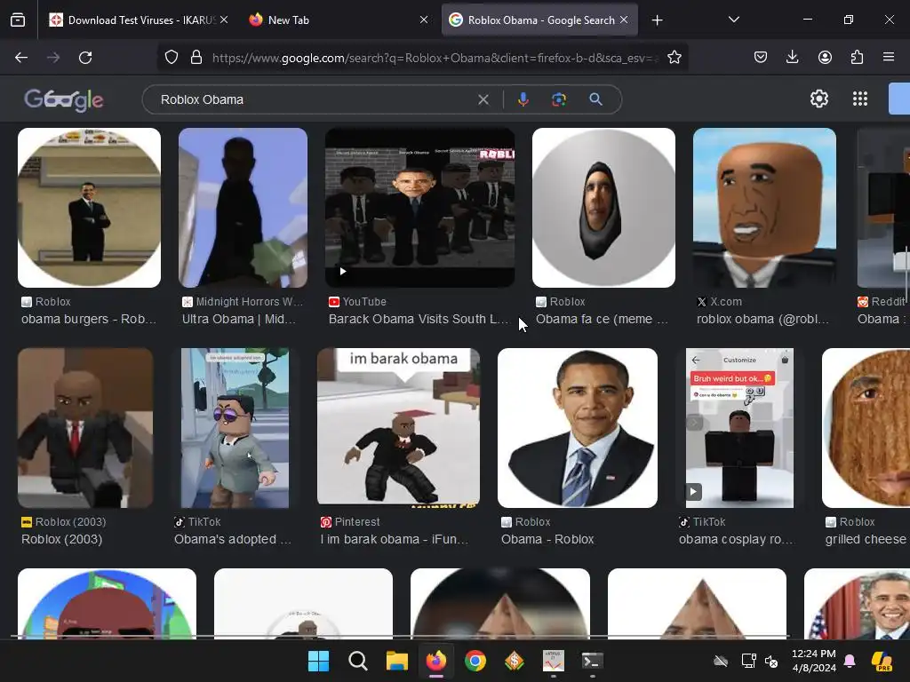Open Windows taskbar search
910x682 pixels.
tap(357, 661)
